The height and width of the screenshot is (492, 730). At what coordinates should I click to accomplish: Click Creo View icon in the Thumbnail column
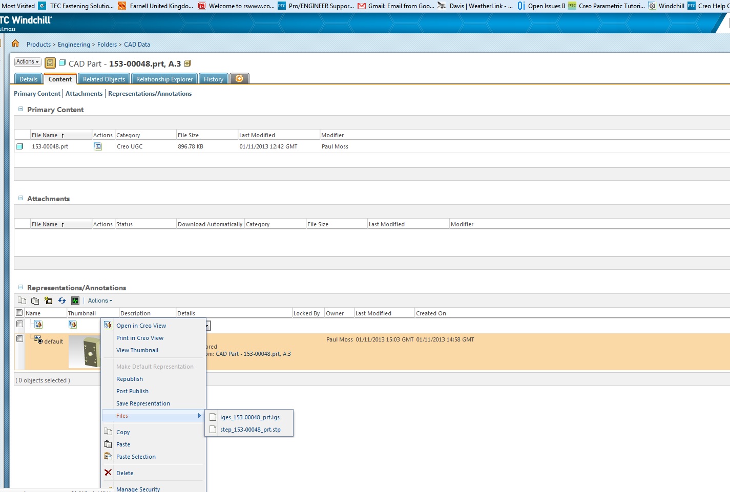(73, 325)
